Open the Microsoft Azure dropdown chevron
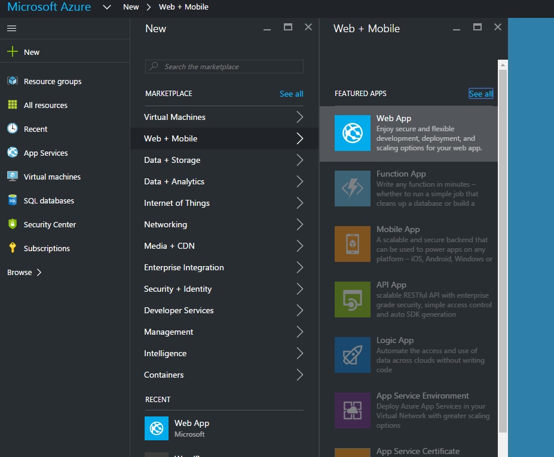This screenshot has height=457, width=554. click(107, 7)
